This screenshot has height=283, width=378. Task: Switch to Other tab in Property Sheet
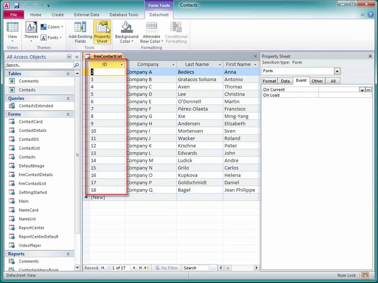tap(317, 81)
